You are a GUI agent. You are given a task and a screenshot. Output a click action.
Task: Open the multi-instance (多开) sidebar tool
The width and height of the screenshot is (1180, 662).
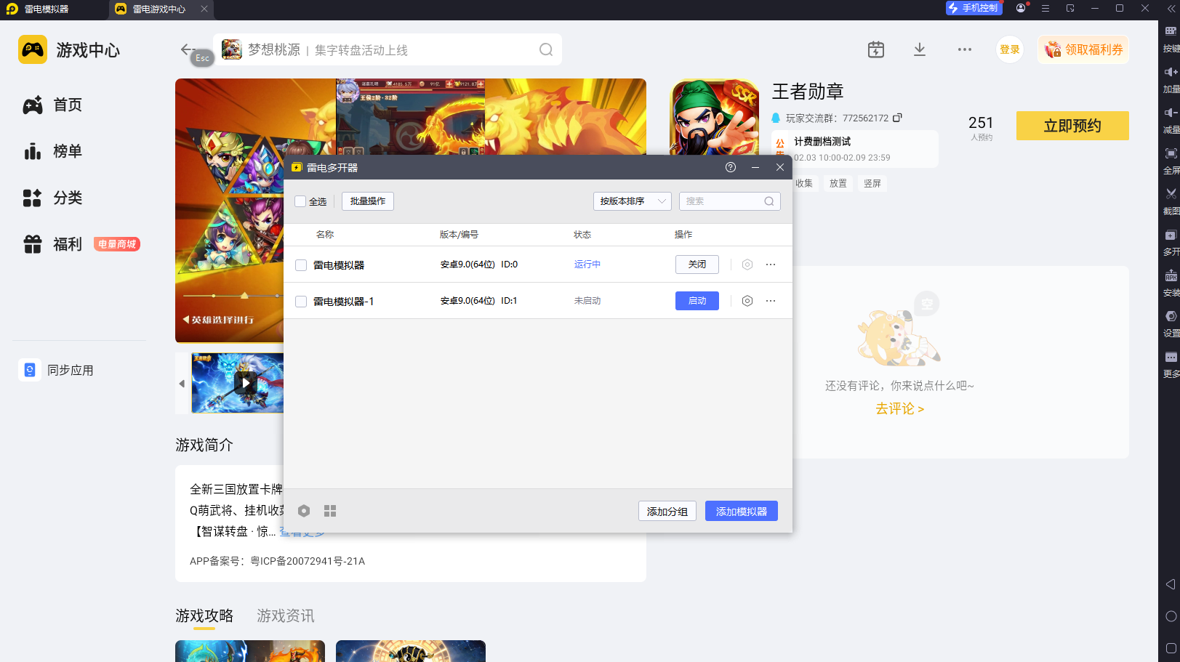tap(1171, 235)
